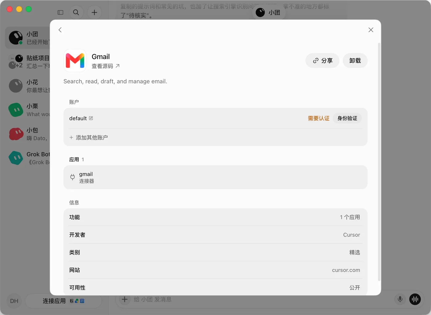This screenshot has width=431, height=315.
Task: Click the 卸载 uninstall button
Action: pyautogui.click(x=355, y=61)
